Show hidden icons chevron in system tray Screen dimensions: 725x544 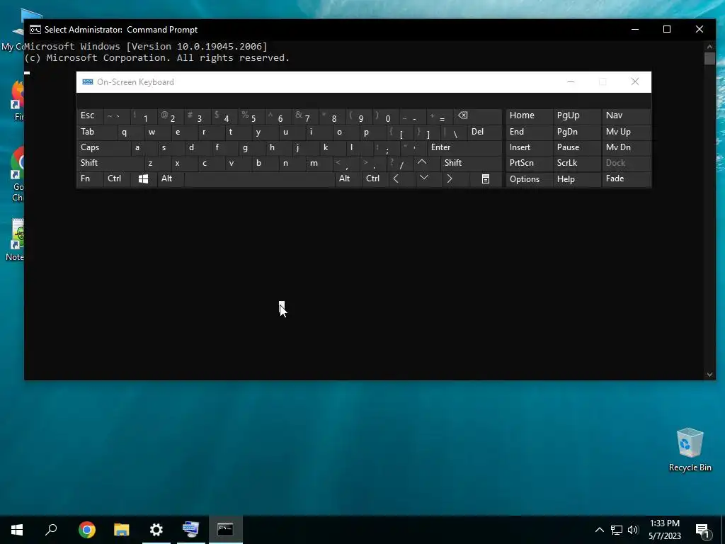coord(599,530)
